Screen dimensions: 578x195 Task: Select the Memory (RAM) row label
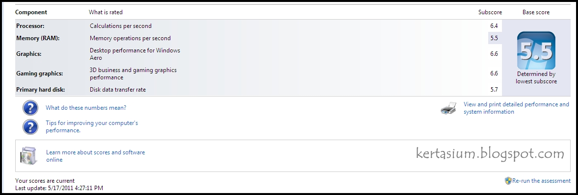click(38, 38)
